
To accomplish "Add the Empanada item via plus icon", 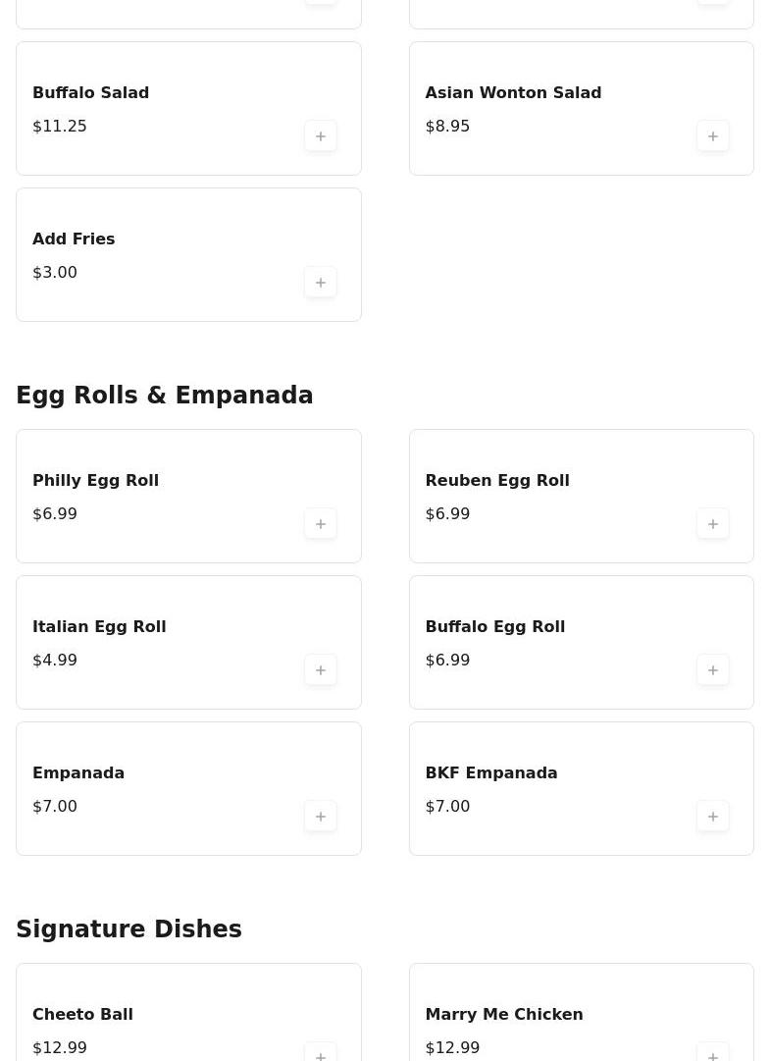I will coord(321,817).
